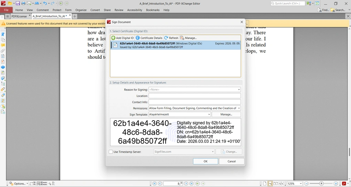Screen dimensions: 351x187
Task: Click the zoom out minus icon
Action: point(307,184)
